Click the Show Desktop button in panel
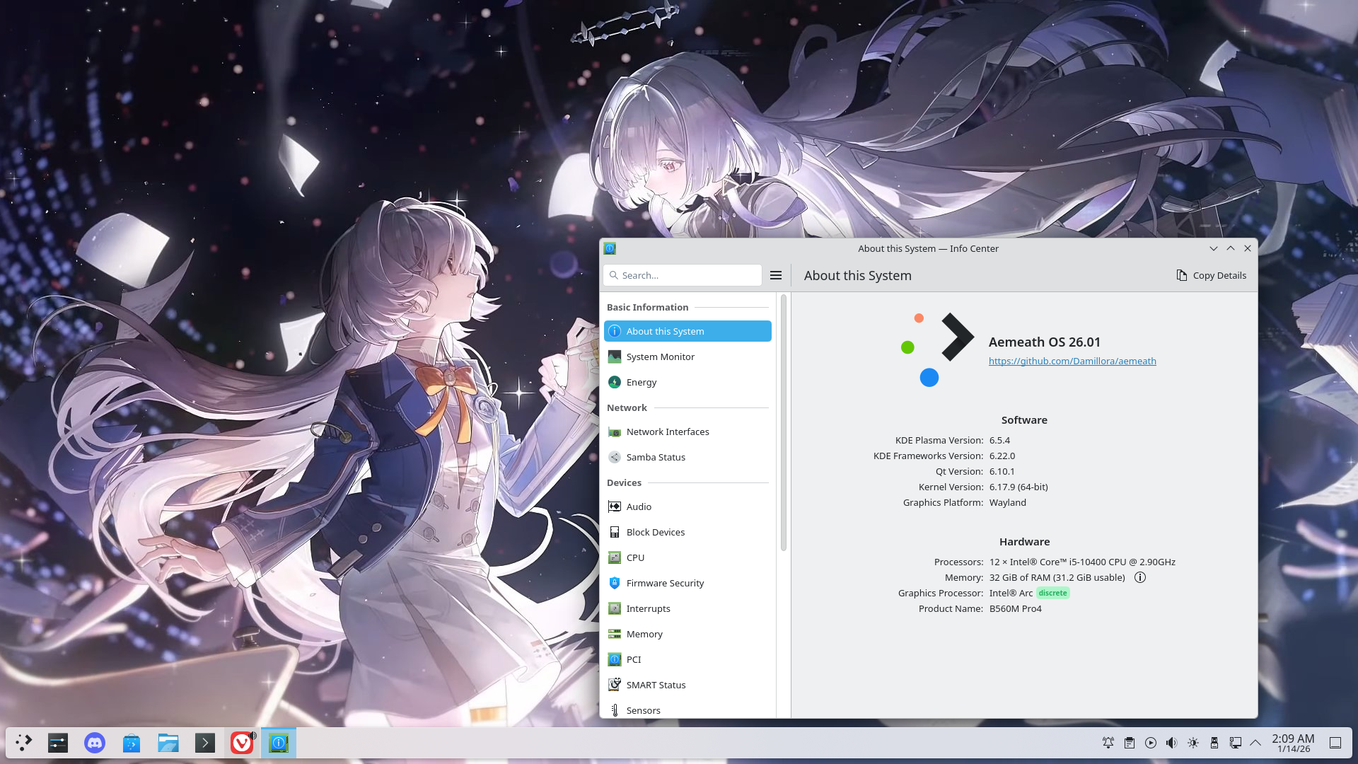Screen dimensions: 1358x764 pyautogui.click(x=1335, y=743)
